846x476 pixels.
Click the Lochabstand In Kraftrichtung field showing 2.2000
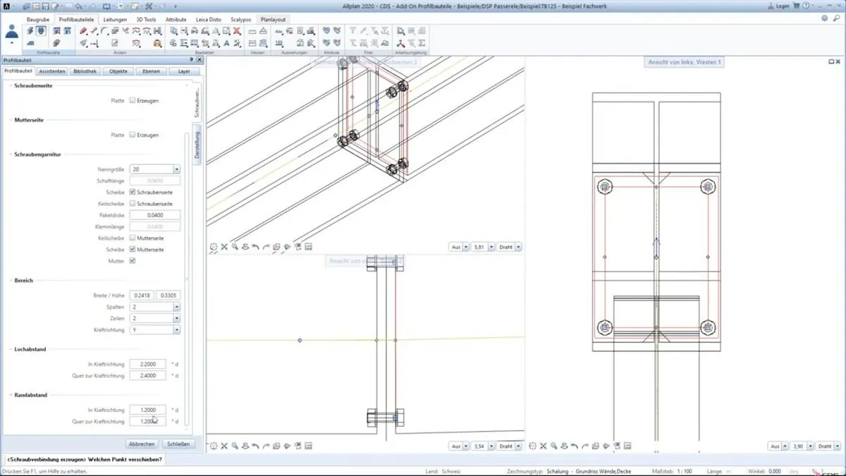(148, 364)
